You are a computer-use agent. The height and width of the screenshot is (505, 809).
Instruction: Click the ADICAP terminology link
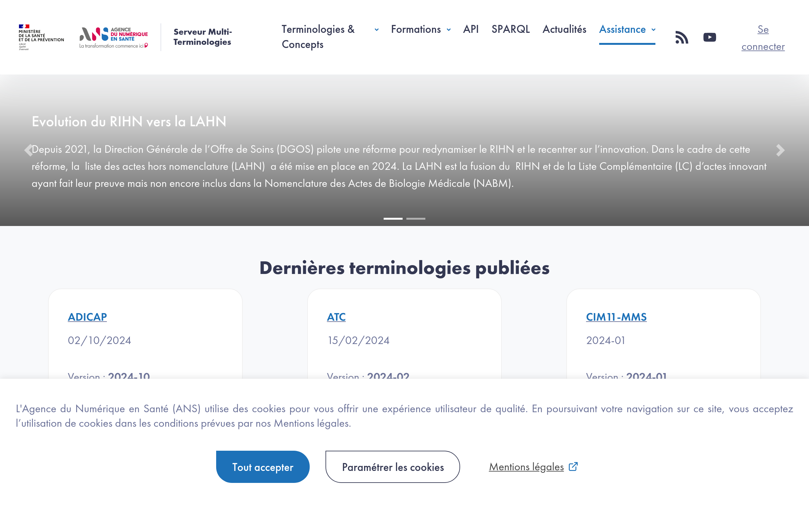tap(87, 317)
